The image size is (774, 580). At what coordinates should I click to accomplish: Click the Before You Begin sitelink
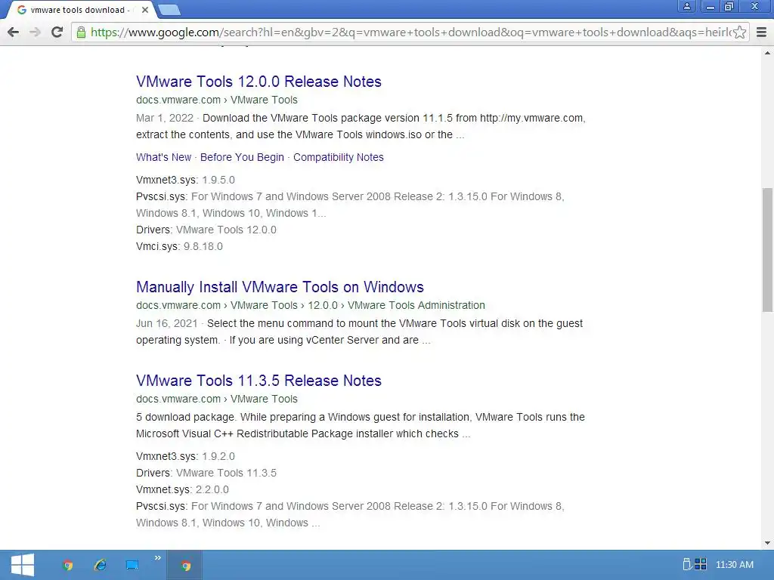tap(242, 157)
